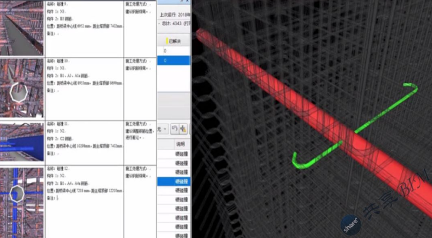Viewport: 432px width, 238px height.
Task: Click 构件 2: B3 钢筋 in clash 9
Action: [59, 19]
